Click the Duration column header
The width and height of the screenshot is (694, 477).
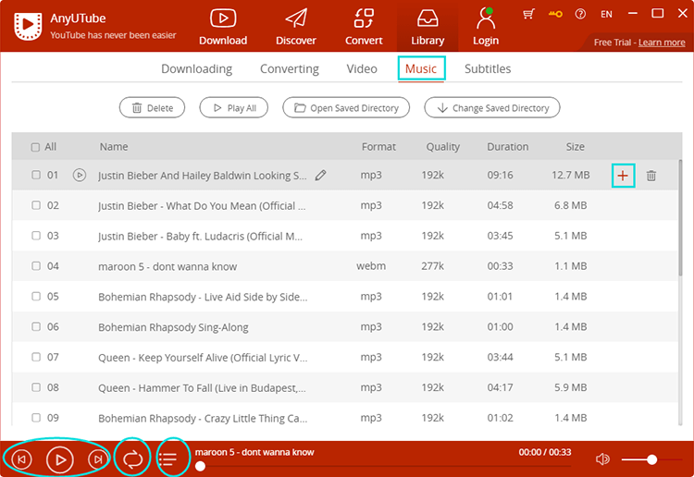508,147
